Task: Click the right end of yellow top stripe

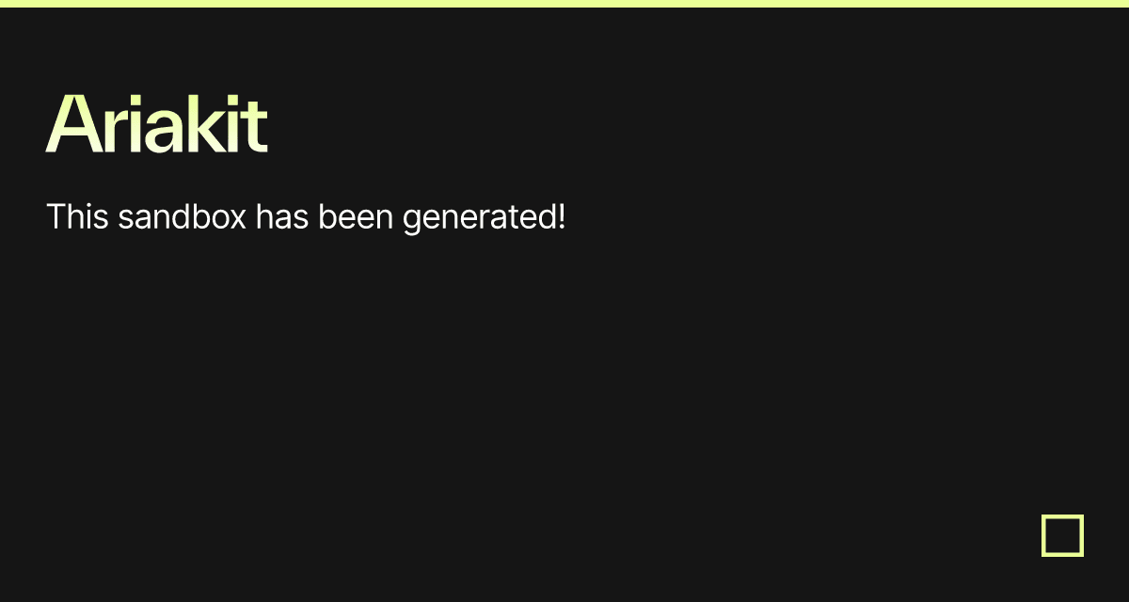Action: tap(1124, 4)
